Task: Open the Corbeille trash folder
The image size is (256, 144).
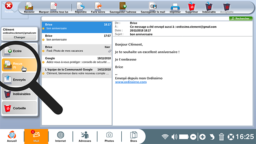Action: (x=19, y=108)
